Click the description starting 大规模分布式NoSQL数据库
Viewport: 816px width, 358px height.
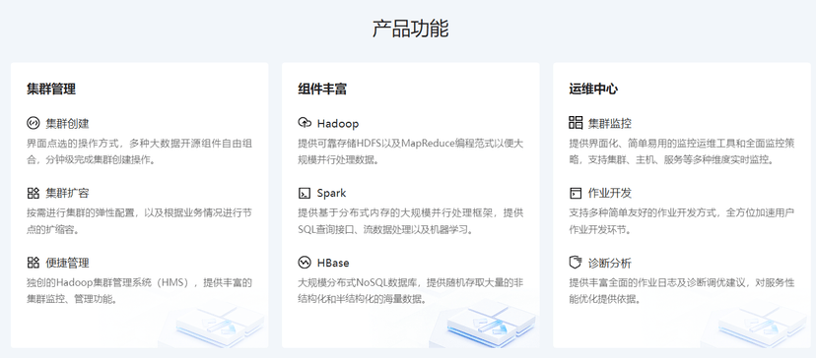tap(411, 290)
